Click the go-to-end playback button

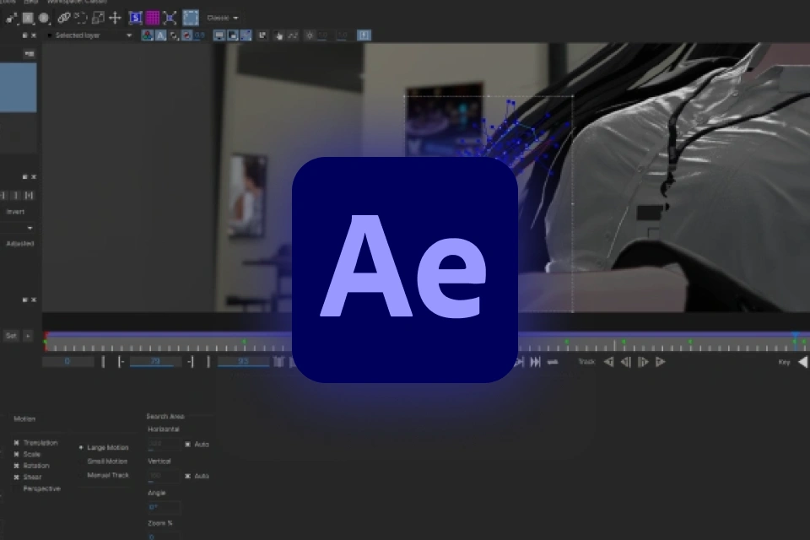[x=536, y=362]
